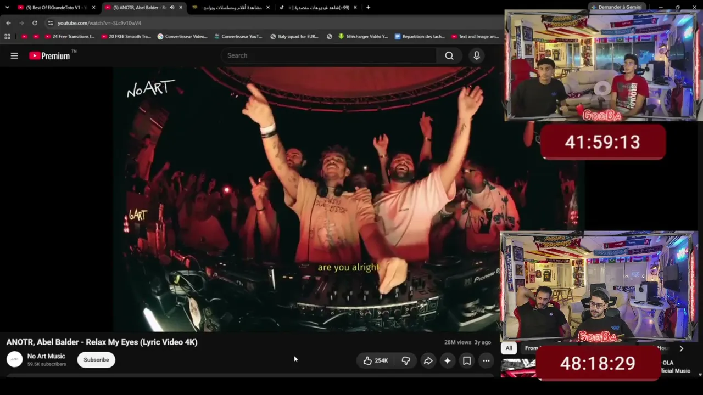703x395 pixels.
Task: Open the browser apps grid shortcut
Action: pos(7,37)
